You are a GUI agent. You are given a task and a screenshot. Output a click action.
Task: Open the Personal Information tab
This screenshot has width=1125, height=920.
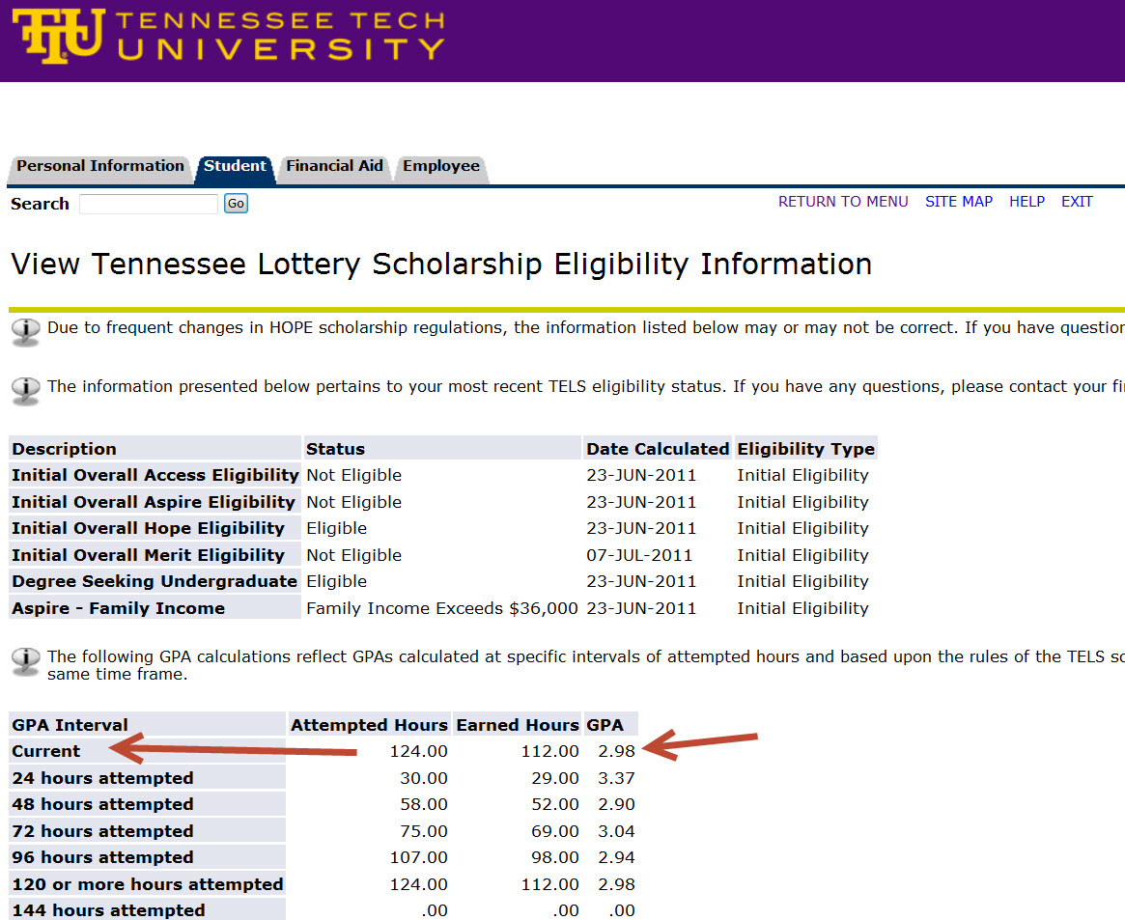99,166
